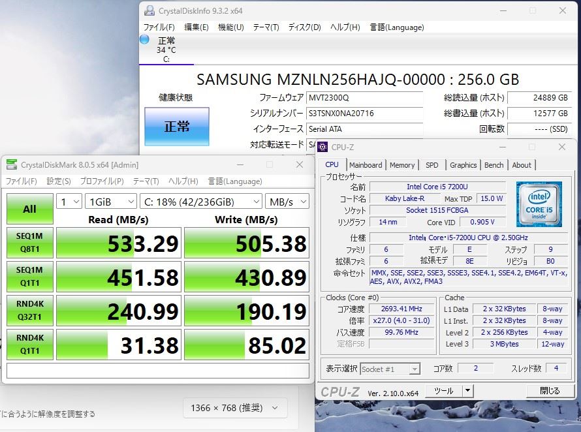The width and height of the screenshot is (581, 432).
Task: Click the Intel Core i5 inside logo
Action: (x=539, y=204)
